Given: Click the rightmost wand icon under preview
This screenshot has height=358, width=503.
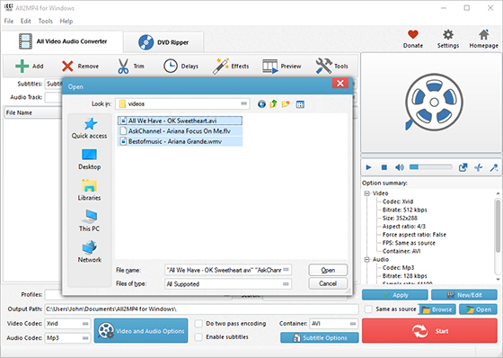Looking at the screenshot, I should click(494, 167).
